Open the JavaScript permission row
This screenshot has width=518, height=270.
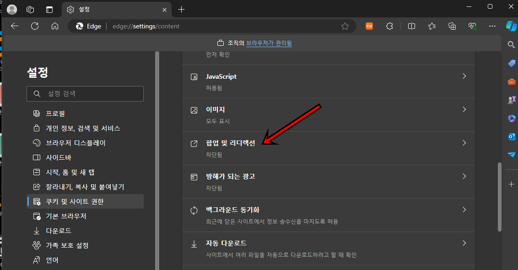tap(329, 81)
